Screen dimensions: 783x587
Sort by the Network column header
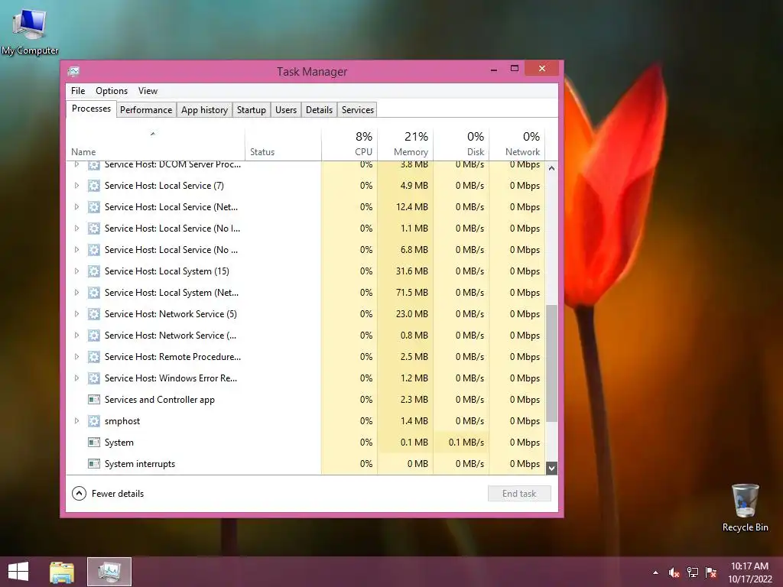517,144
